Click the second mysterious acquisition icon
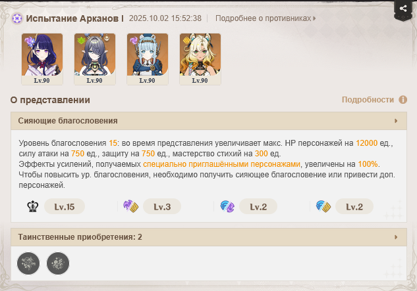 pyautogui.click(x=58, y=263)
